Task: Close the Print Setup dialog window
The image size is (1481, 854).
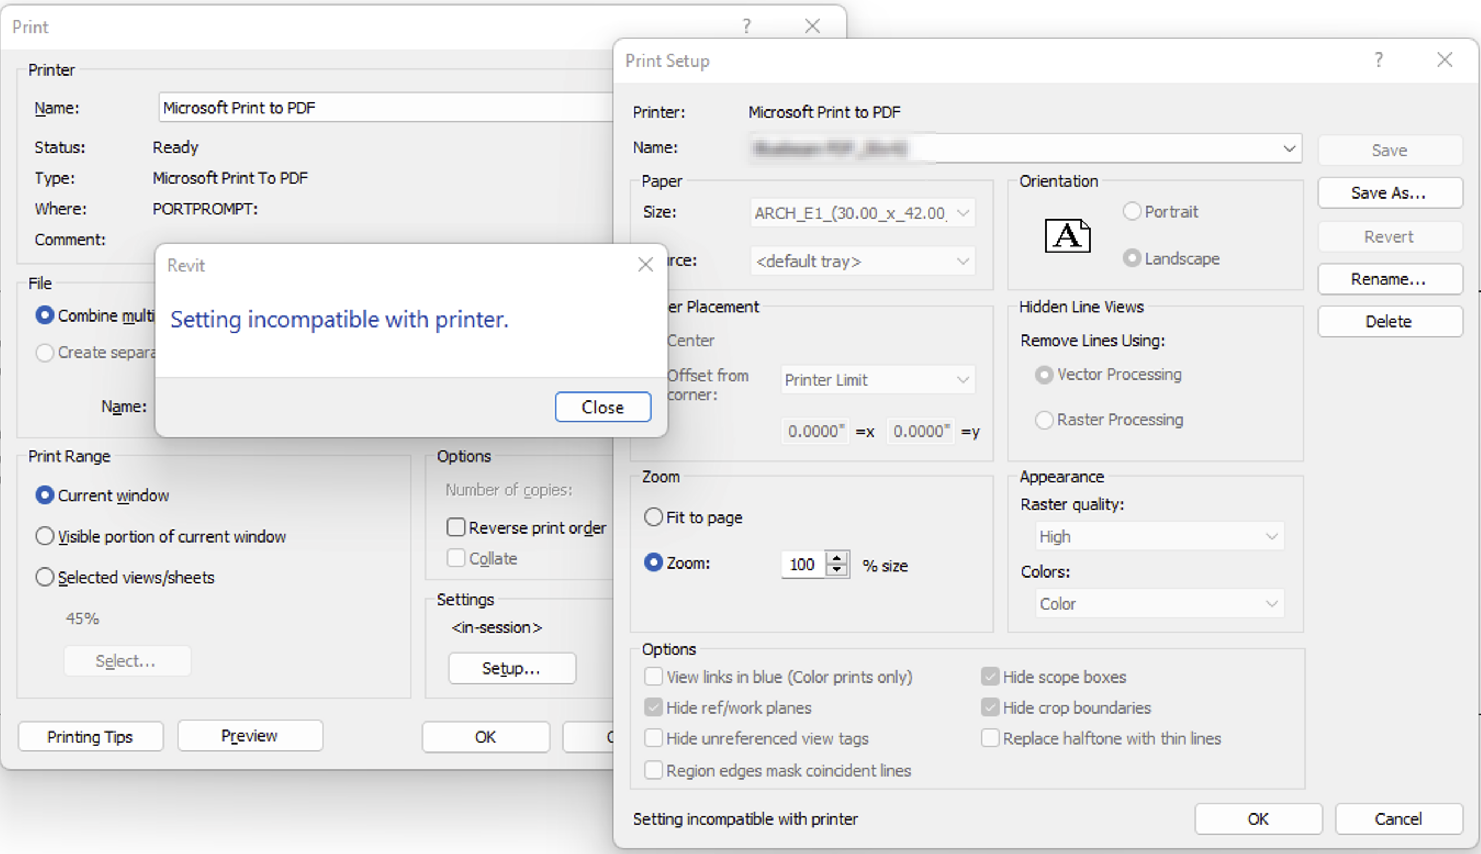Action: [1444, 59]
